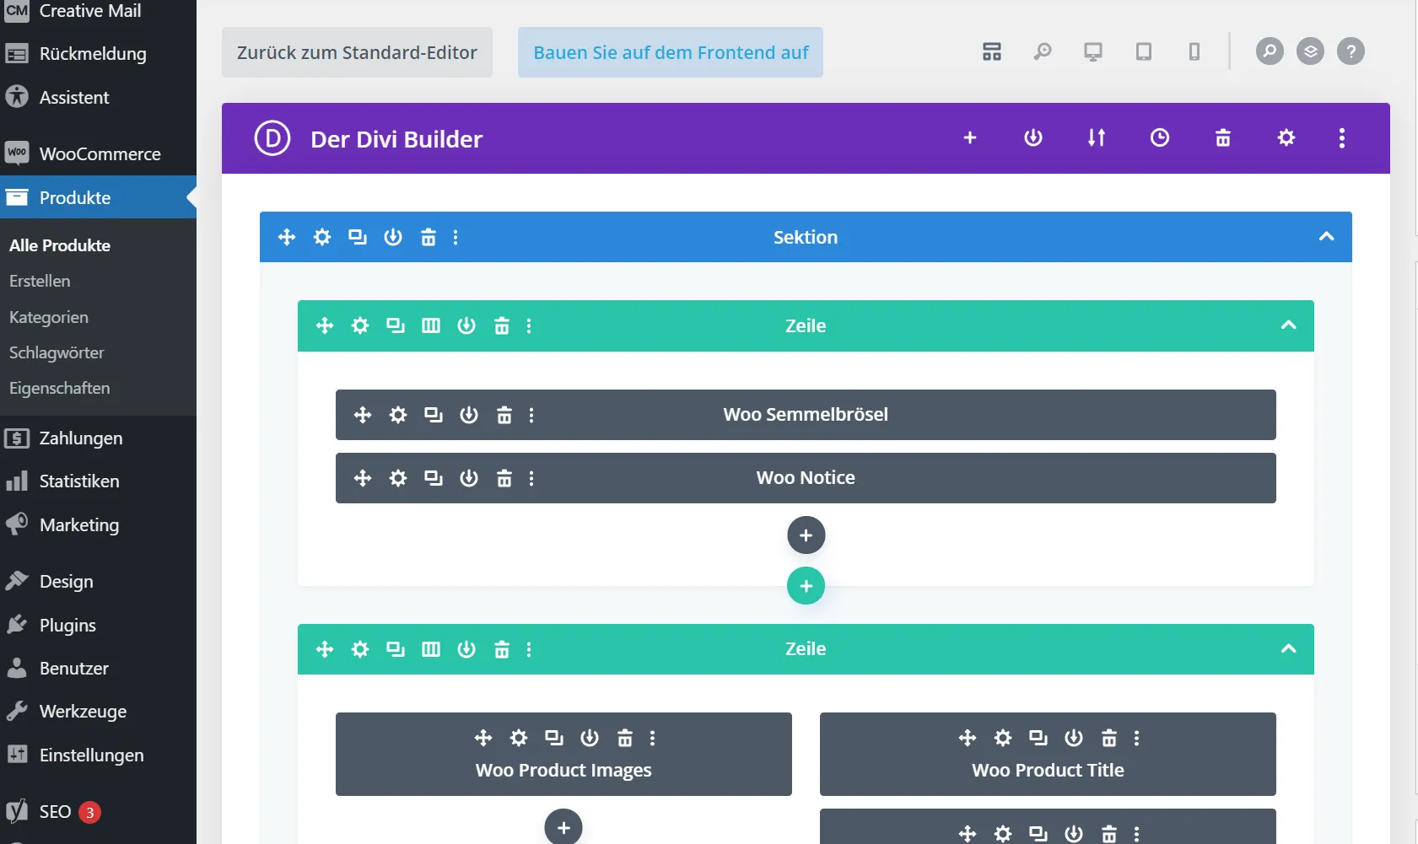Switch to desktop preview icon
The width and height of the screenshot is (1418, 844).
coord(1093,52)
